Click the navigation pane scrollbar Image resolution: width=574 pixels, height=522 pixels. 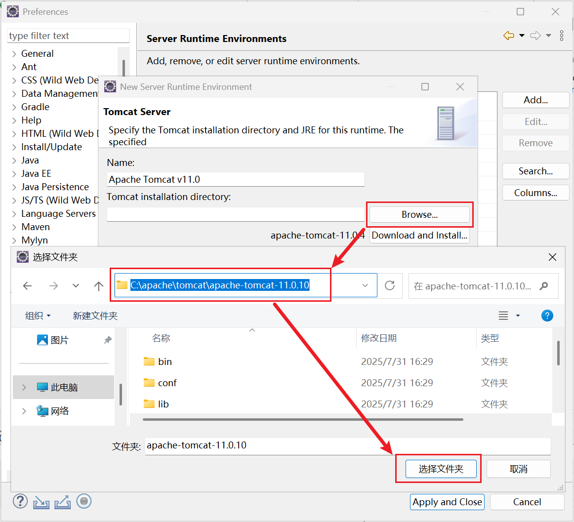tap(121, 394)
